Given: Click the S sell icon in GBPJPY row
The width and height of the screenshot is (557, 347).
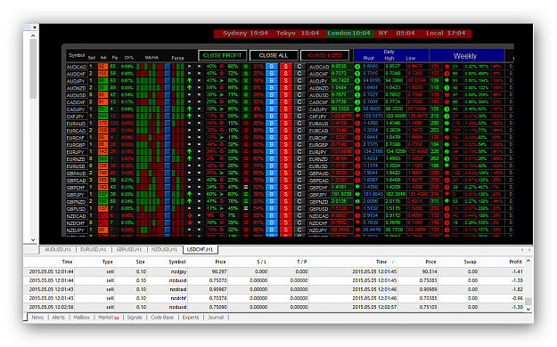Looking at the screenshot, I should [285, 194].
